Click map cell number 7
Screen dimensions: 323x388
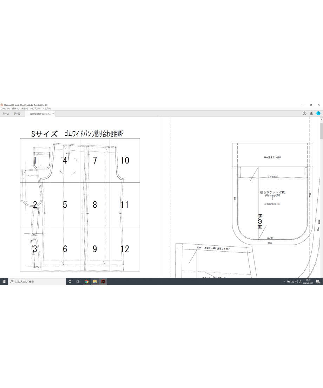pos(95,160)
